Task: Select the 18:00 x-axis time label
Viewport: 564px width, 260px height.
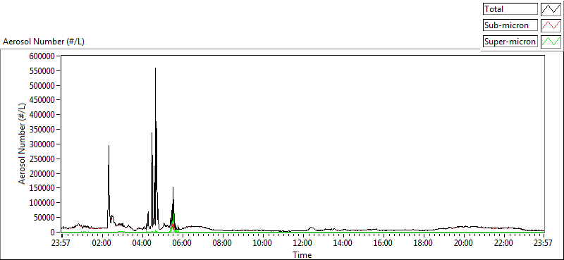Action: [423, 243]
